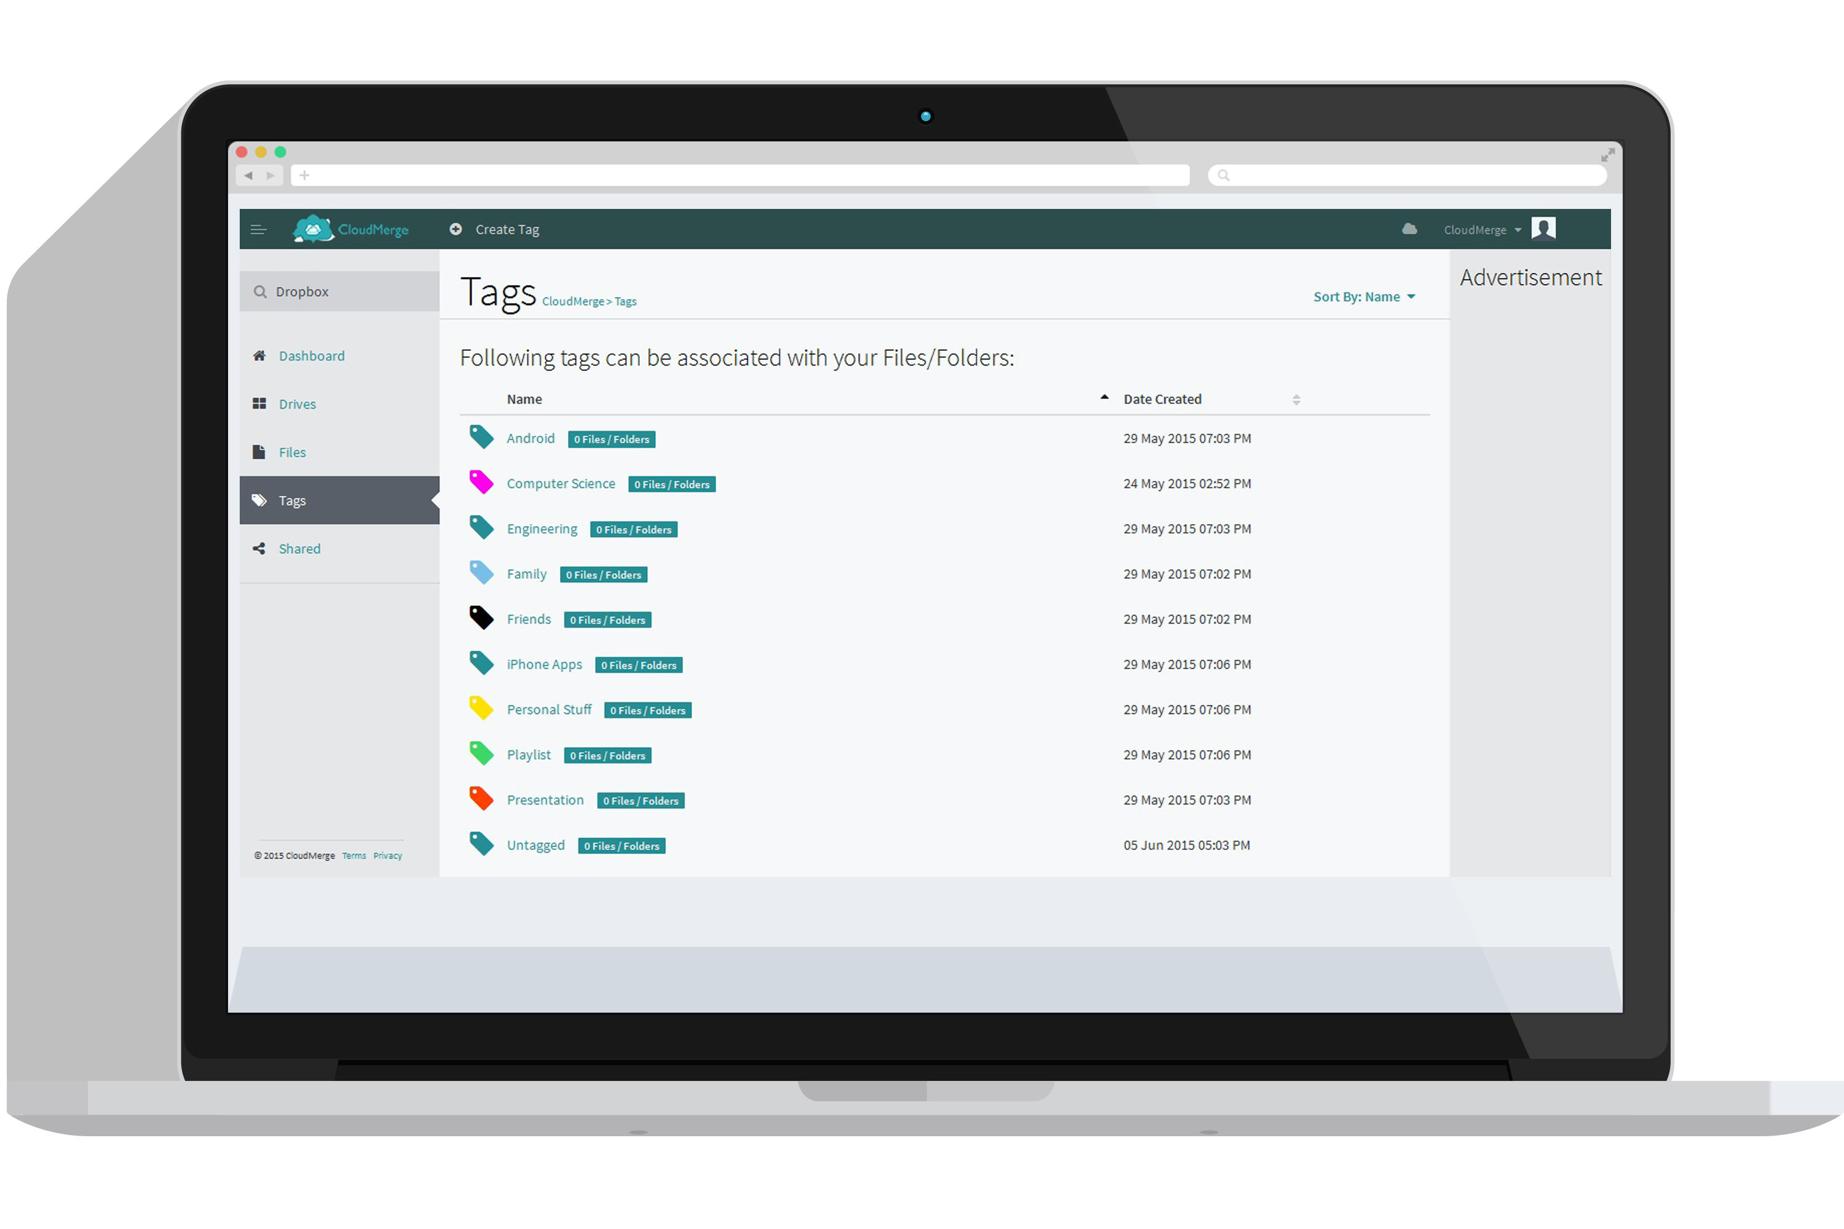Open the CloudMerge account dropdown

[1481, 230]
